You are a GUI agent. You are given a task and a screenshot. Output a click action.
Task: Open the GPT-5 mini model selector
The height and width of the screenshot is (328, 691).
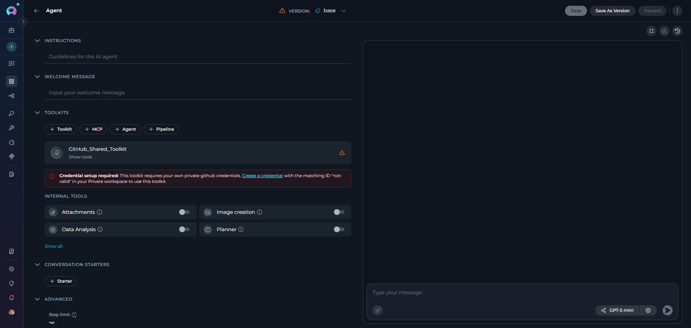(x=617, y=310)
